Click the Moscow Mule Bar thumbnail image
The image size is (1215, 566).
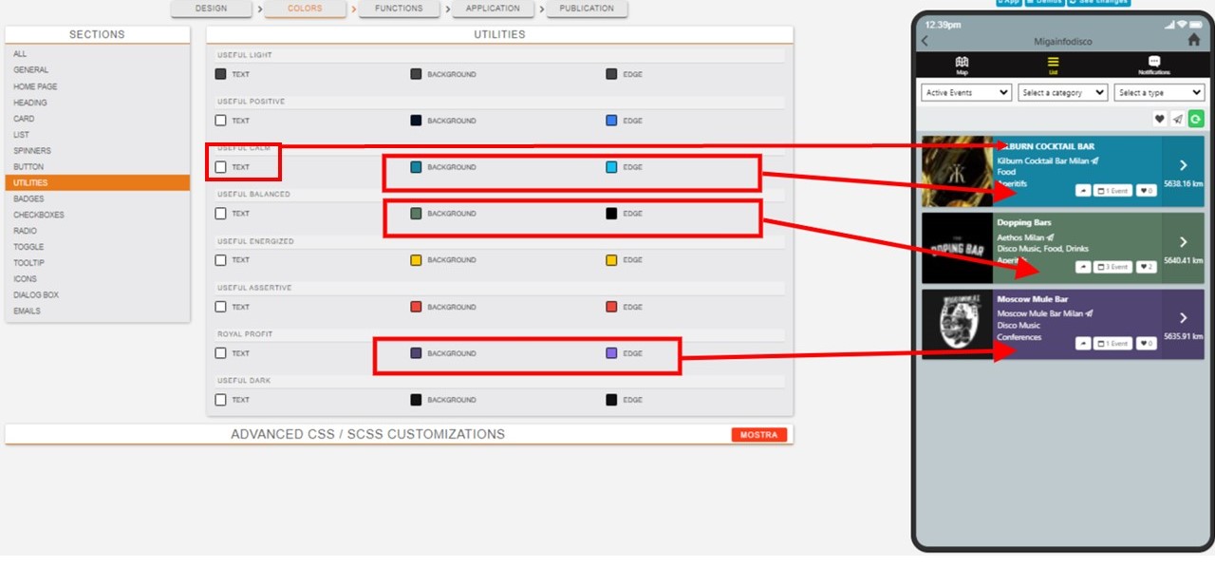click(x=957, y=325)
